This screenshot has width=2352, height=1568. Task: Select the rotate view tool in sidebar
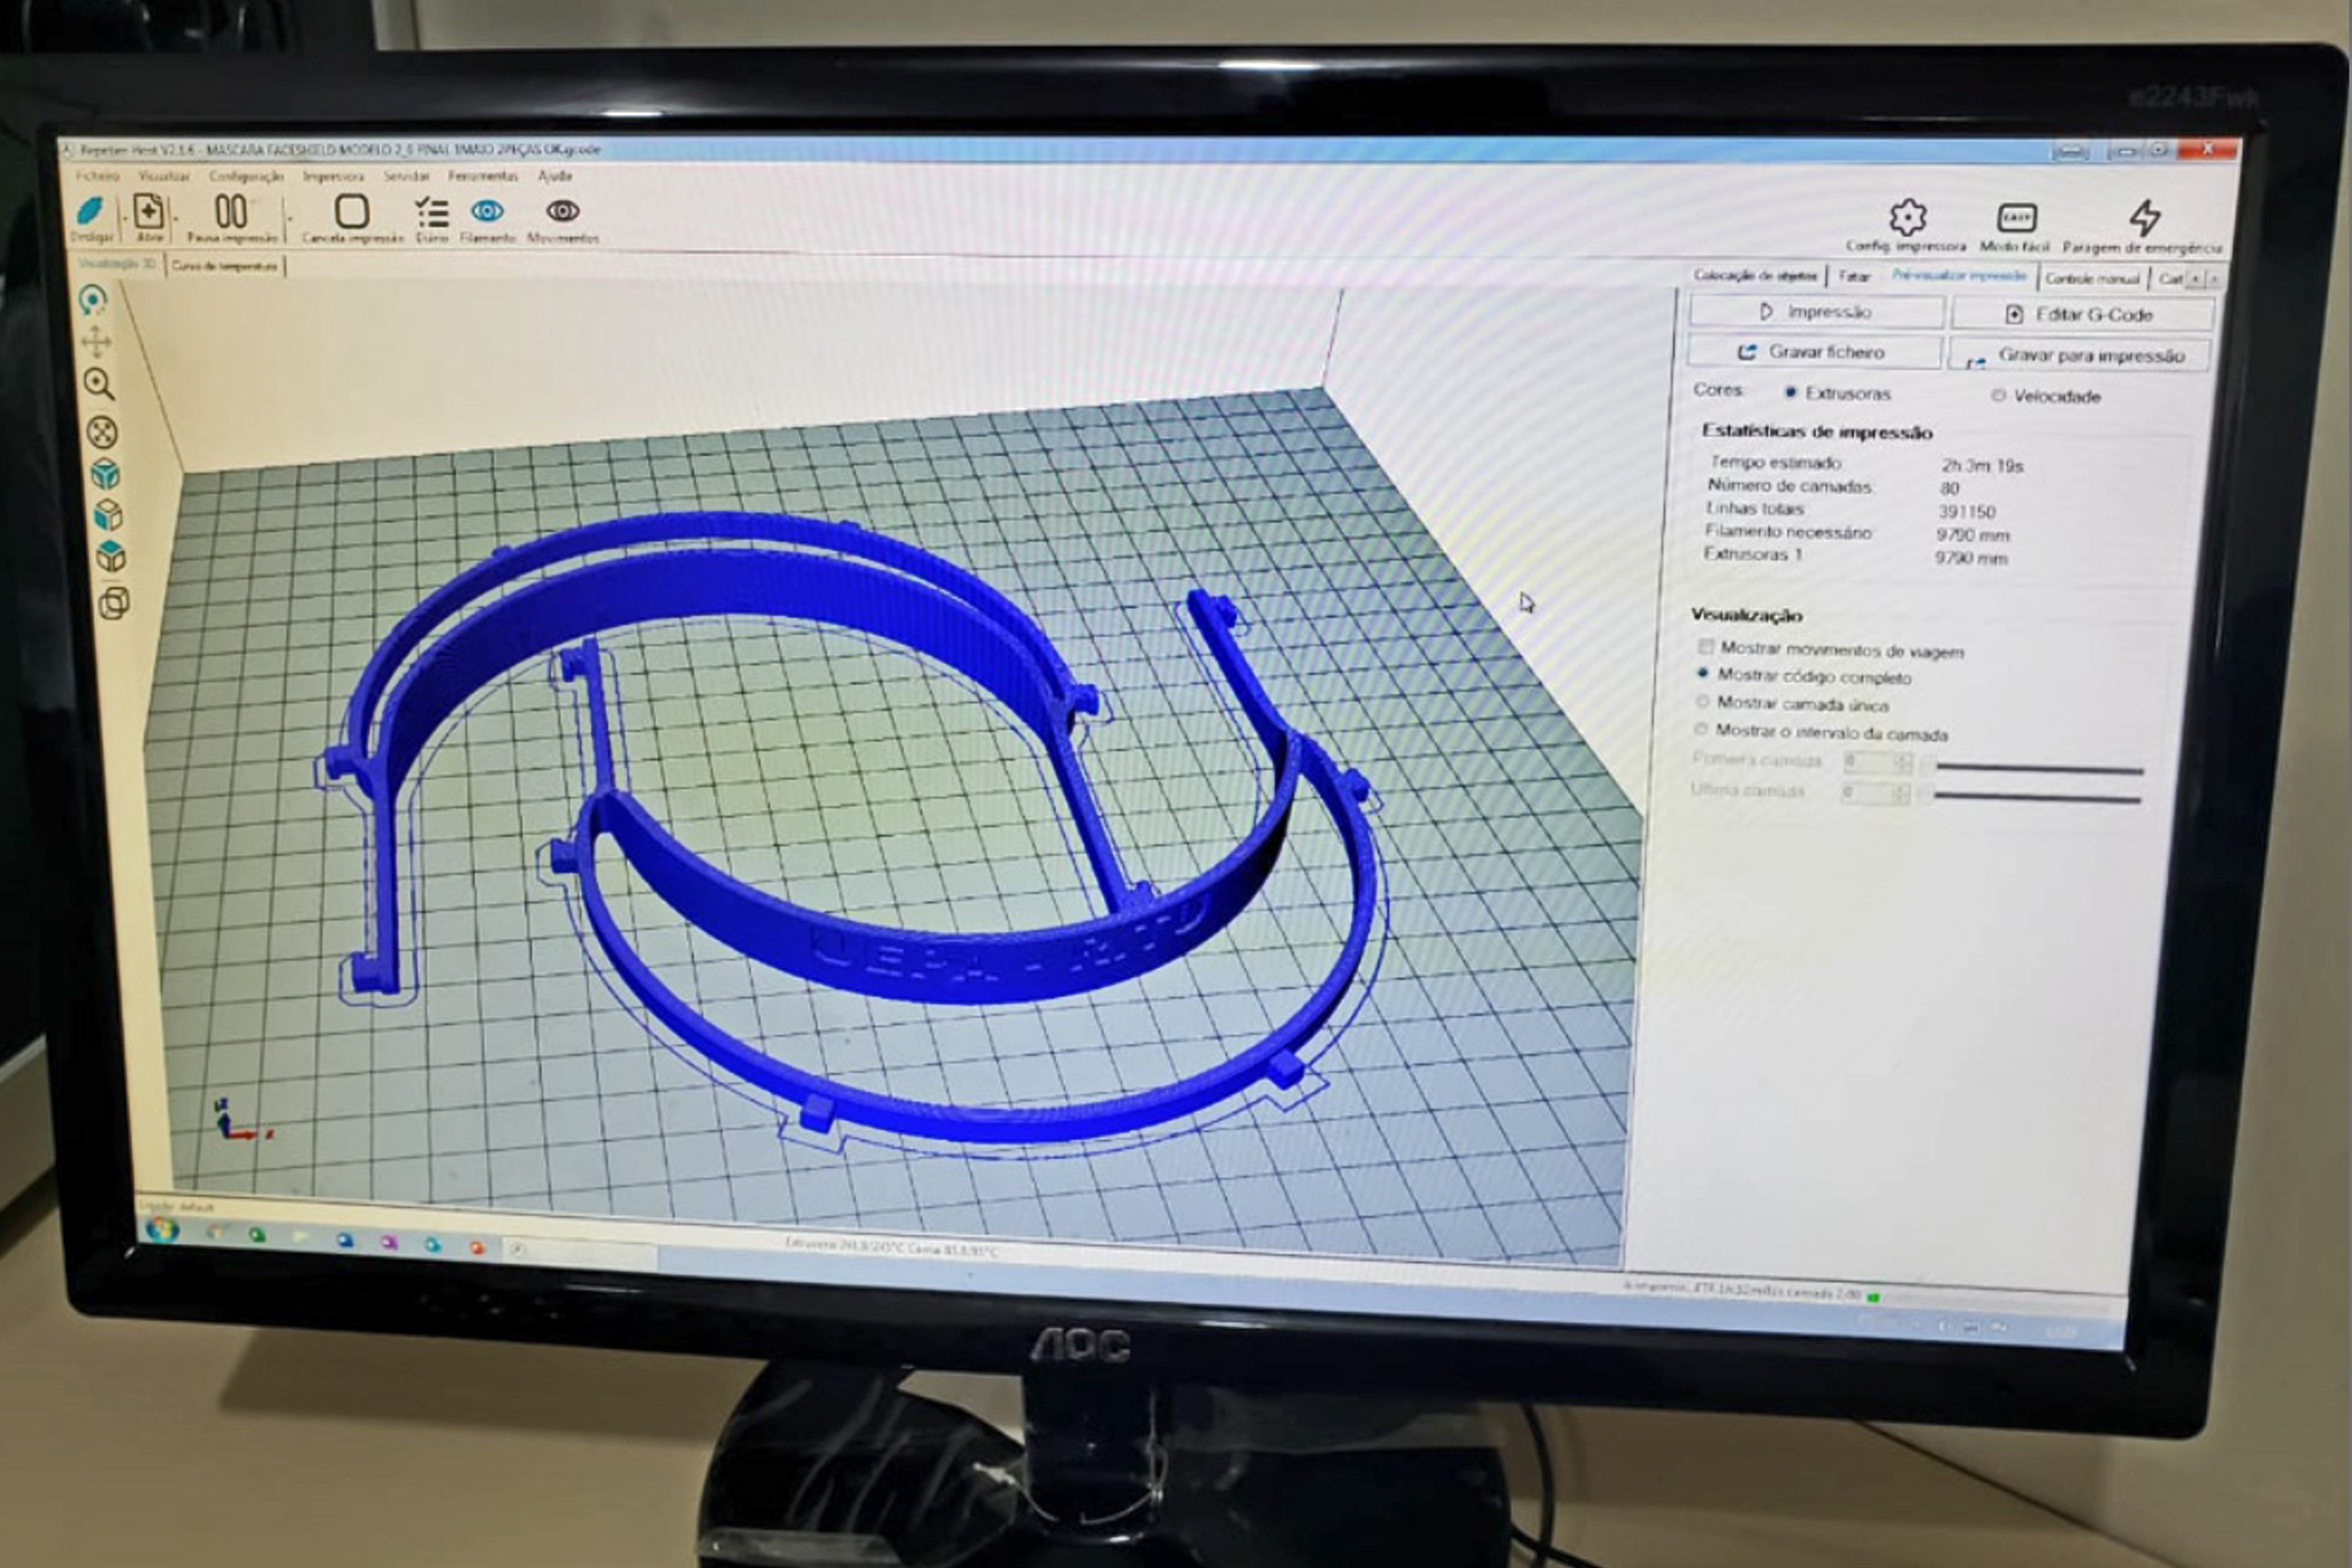tap(93, 299)
